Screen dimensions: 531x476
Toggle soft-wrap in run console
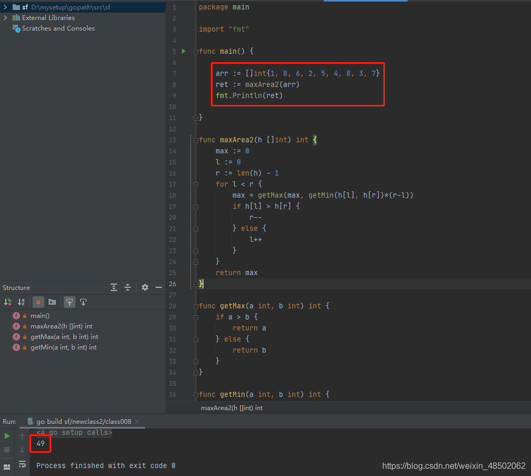point(22,464)
